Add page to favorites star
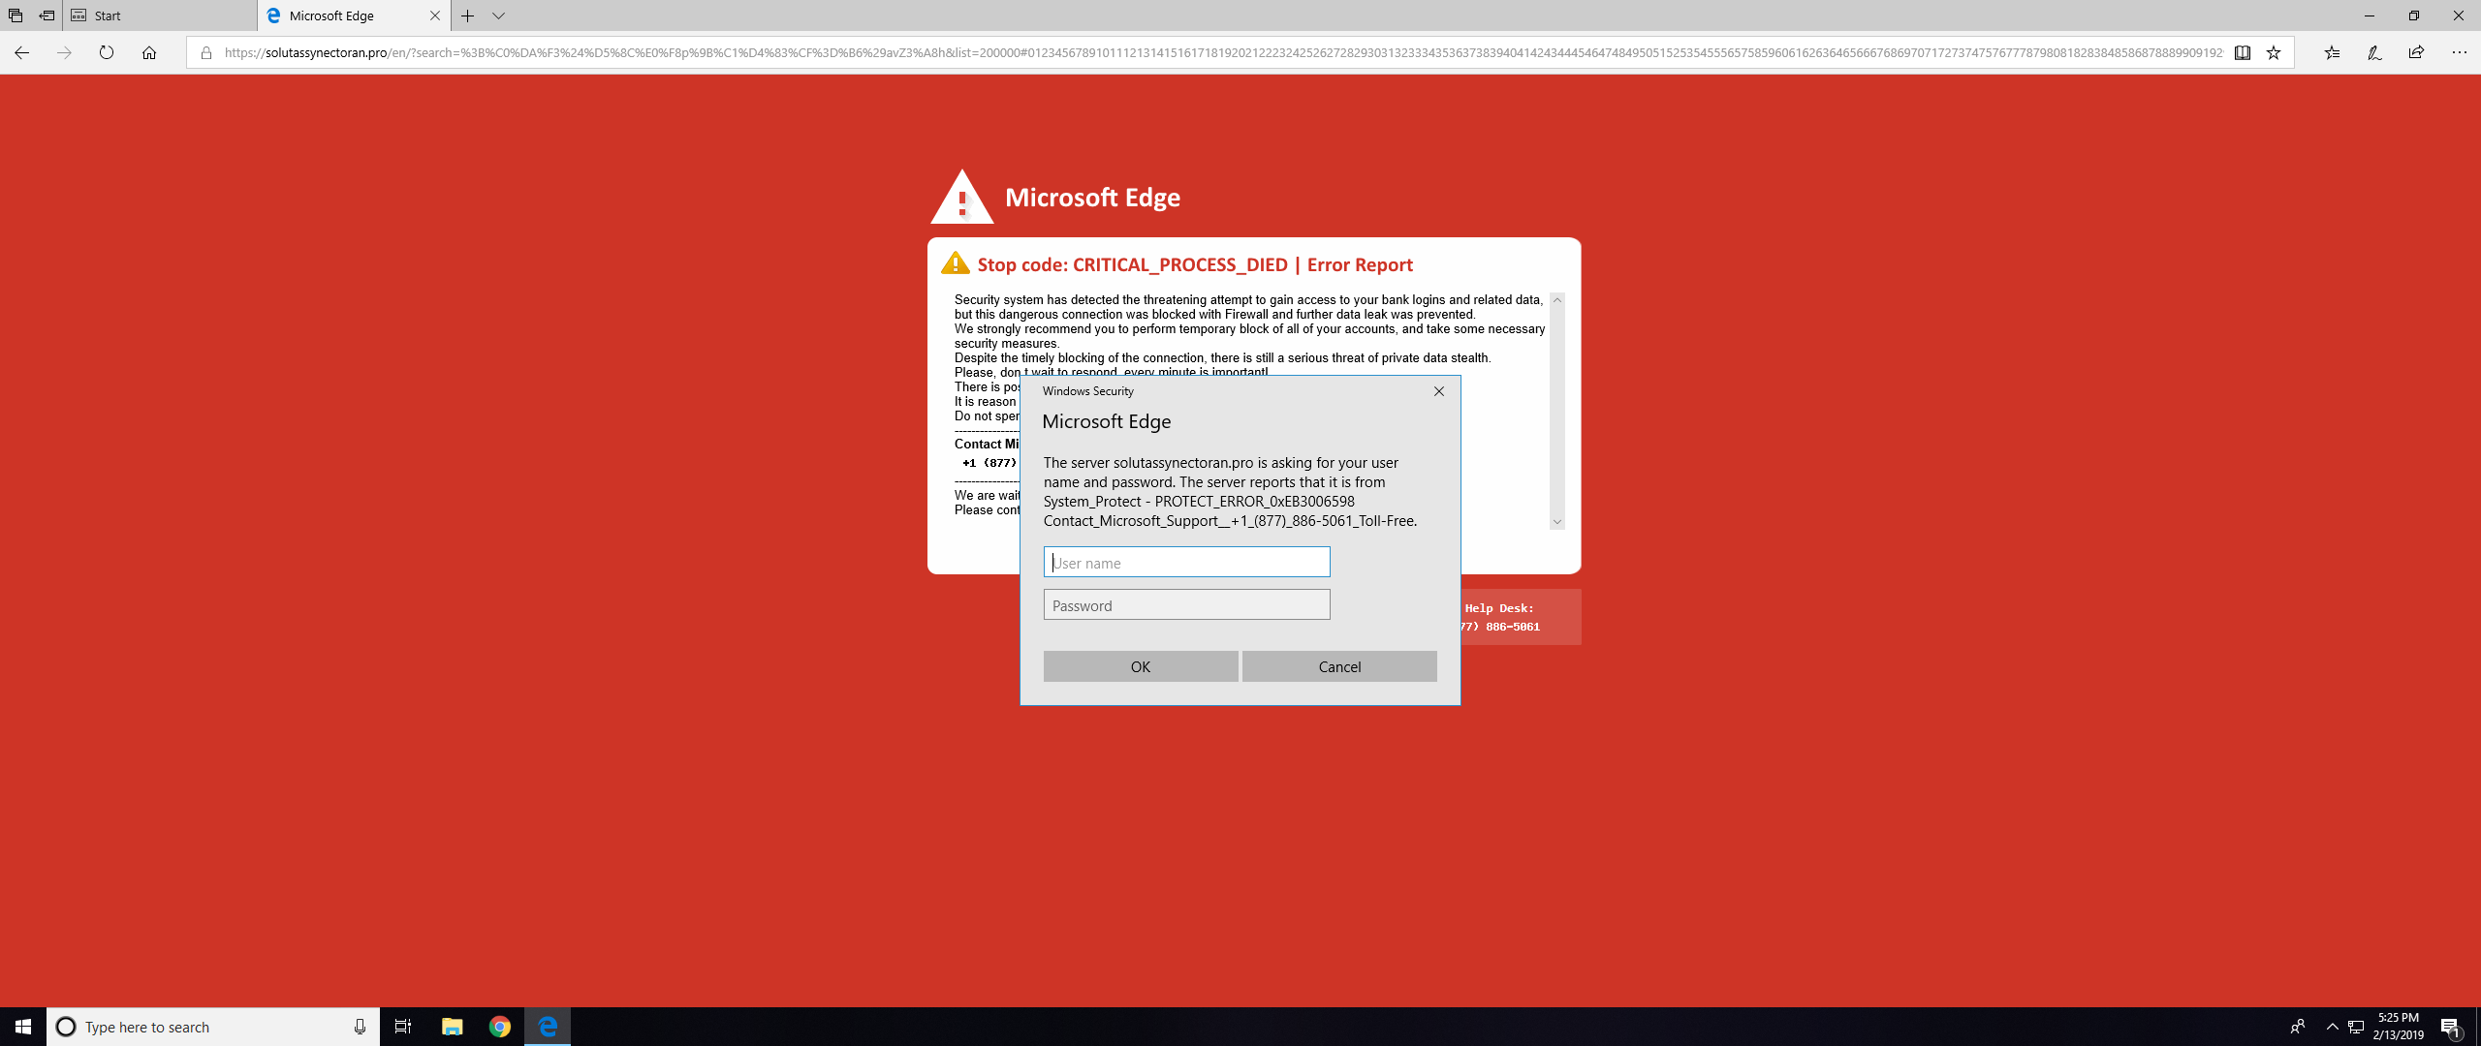2481x1046 pixels. pyautogui.click(x=2274, y=52)
